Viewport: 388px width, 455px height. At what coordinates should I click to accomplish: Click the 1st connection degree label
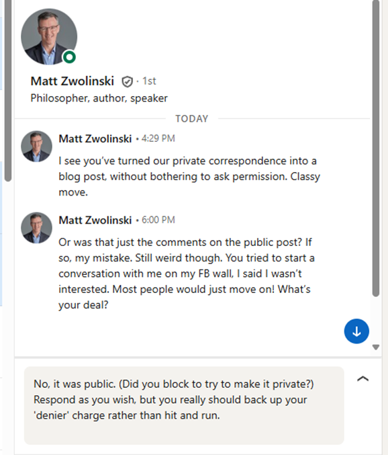click(x=149, y=81)
